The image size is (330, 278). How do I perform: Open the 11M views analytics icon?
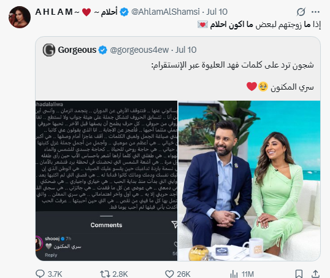tap(234, 274)
